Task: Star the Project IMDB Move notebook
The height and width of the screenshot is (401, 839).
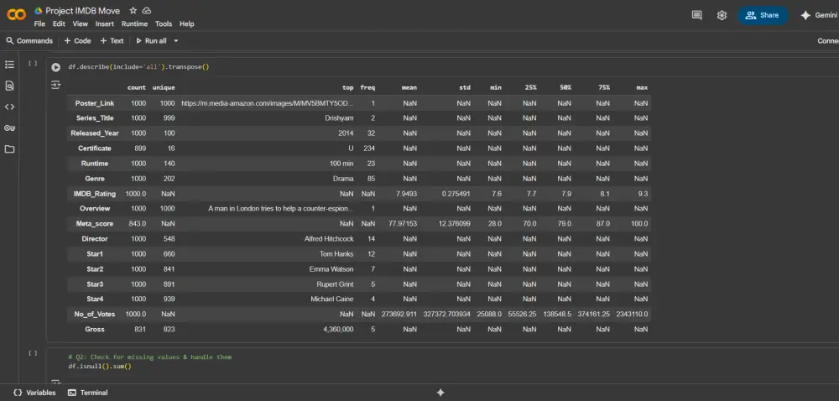Action: [133, 11]
